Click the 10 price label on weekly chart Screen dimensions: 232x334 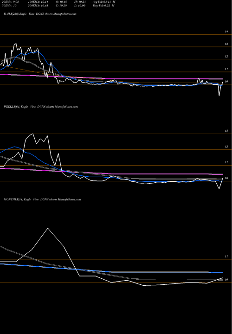tap(226, 178)
